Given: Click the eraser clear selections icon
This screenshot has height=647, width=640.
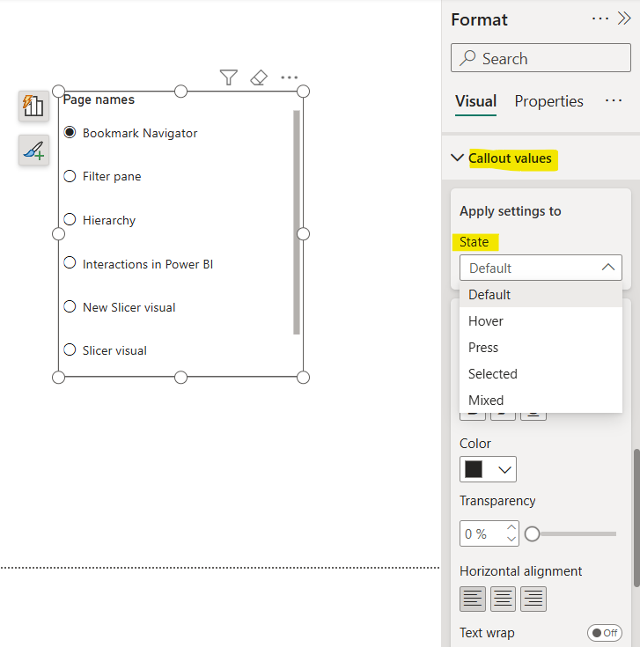Looking at the screenshot, I should pyautogui.click(x=259, y=77).
